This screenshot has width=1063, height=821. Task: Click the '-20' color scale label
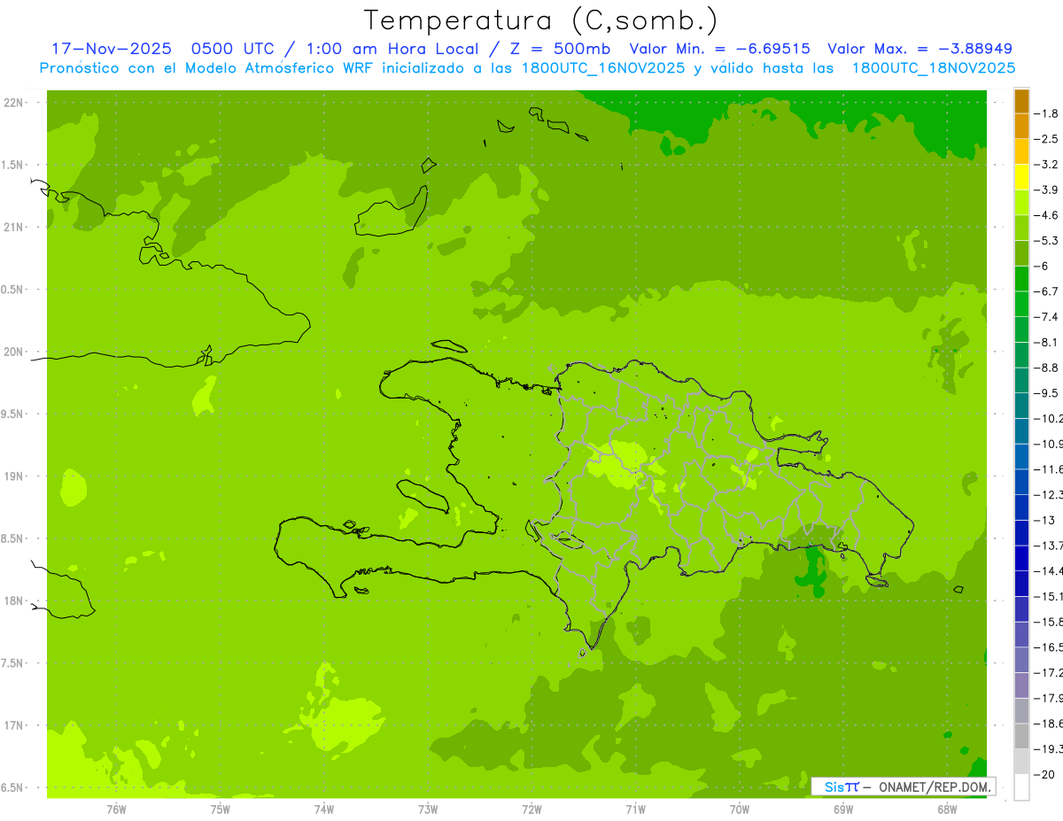coord(1045,775)
